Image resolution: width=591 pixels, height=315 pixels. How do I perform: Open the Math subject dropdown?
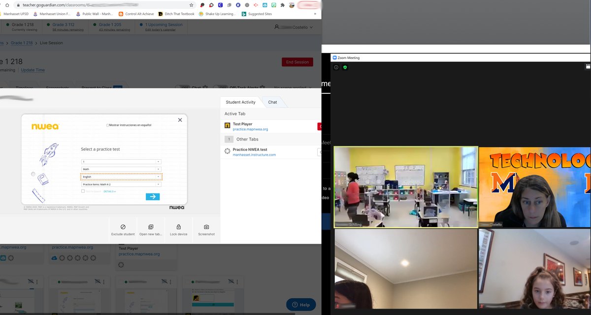pos(121,169)
